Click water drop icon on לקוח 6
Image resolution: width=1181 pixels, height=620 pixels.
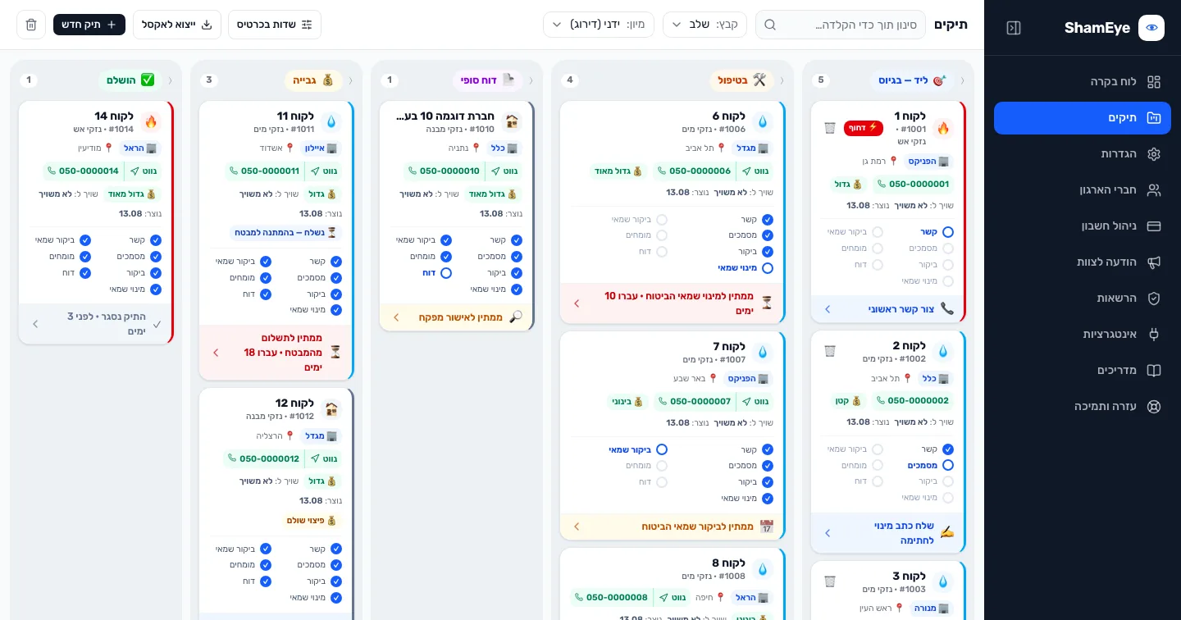pos(763,122)
